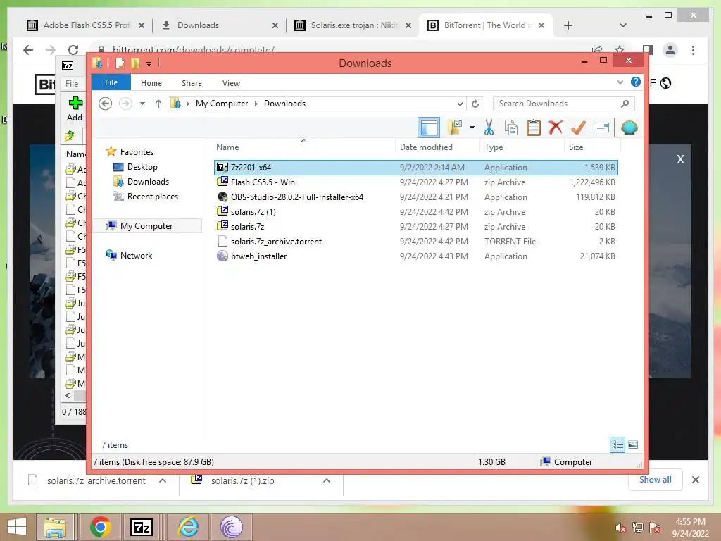Screen dimensions: 721x541
Task: Open the Home ribbon tab
Action: (151, 83)
